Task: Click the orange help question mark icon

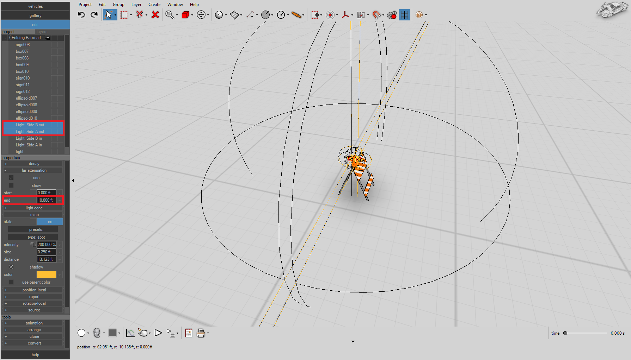Action: [419, 15]
